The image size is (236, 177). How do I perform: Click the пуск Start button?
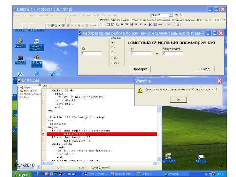[22, 174]
